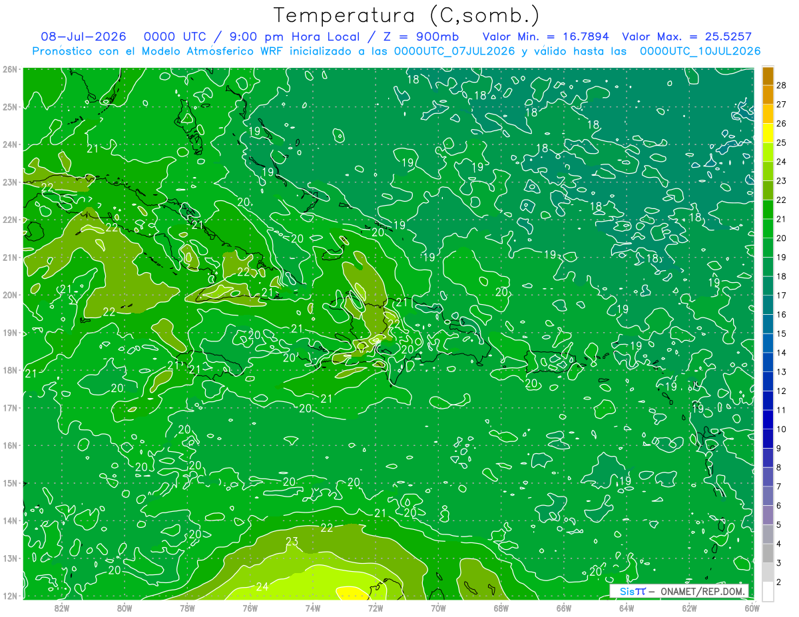Viewport: 799px width, 617px height.
Task: Click the WRF forecast description line
Action: [x=396, y=51]
